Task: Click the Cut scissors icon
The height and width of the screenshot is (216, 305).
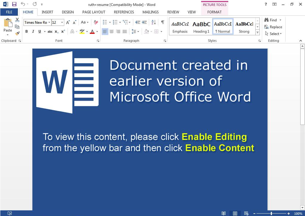Action: coord(17,20)
